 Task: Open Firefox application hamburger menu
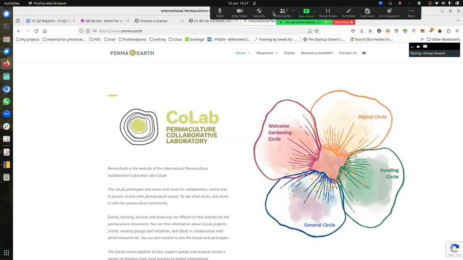457,31
